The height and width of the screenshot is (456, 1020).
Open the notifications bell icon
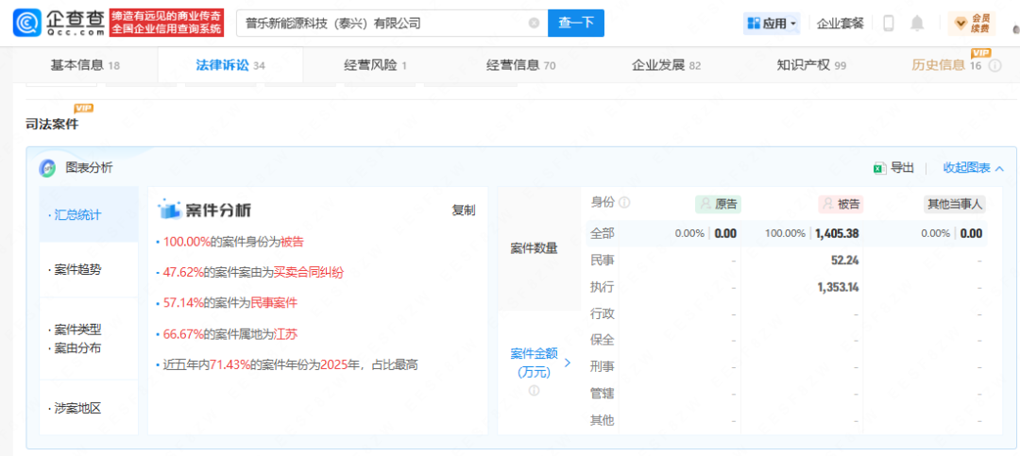[917, 23]
